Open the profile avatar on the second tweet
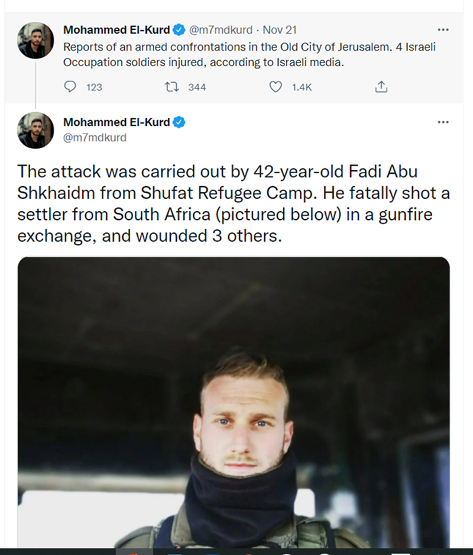 tap(35, 130)
